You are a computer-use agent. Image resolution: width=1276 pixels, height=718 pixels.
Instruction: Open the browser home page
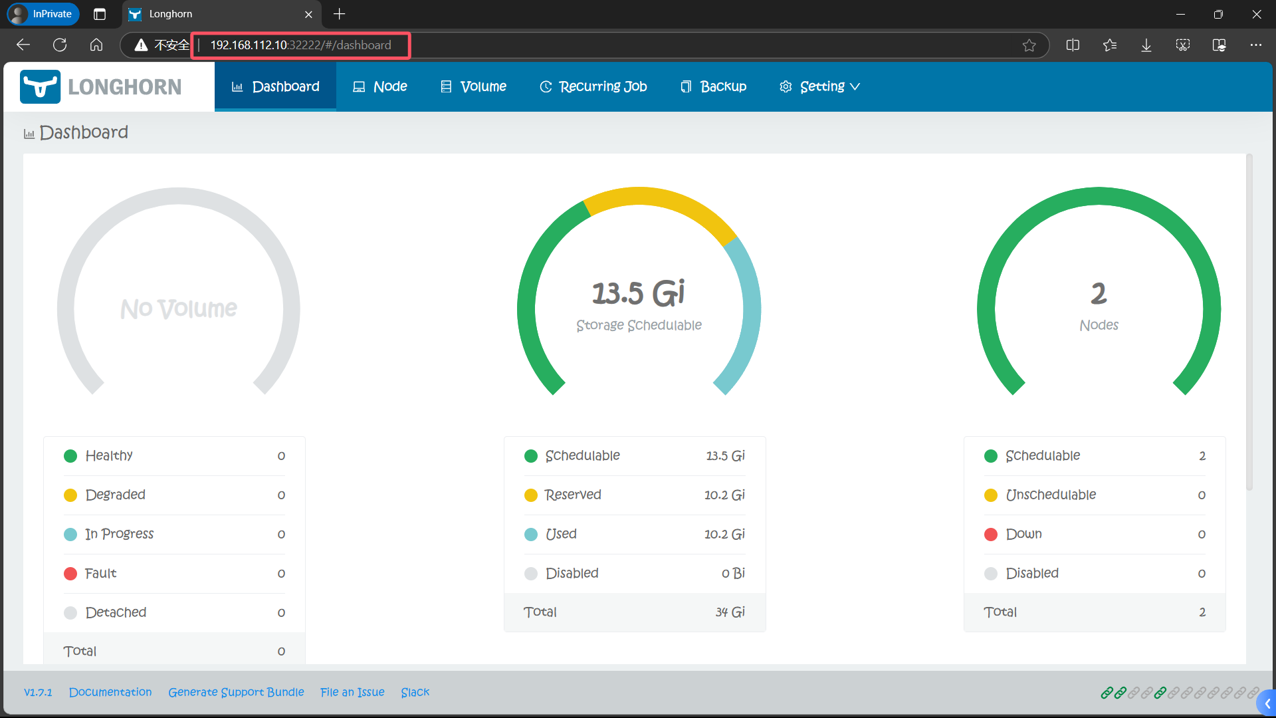96,45
